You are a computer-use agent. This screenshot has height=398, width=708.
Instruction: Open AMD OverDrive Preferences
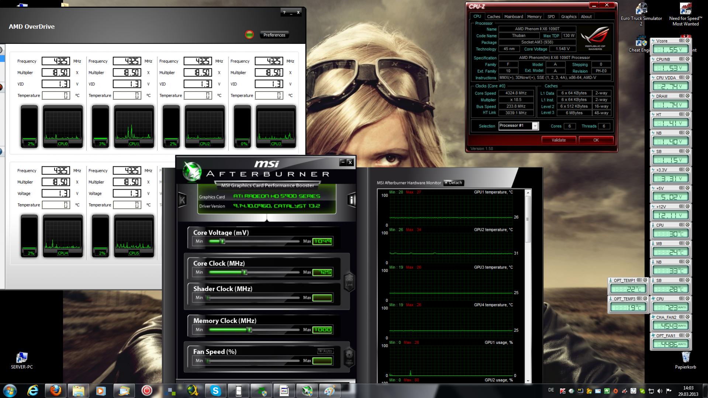(x=274, y=35)
